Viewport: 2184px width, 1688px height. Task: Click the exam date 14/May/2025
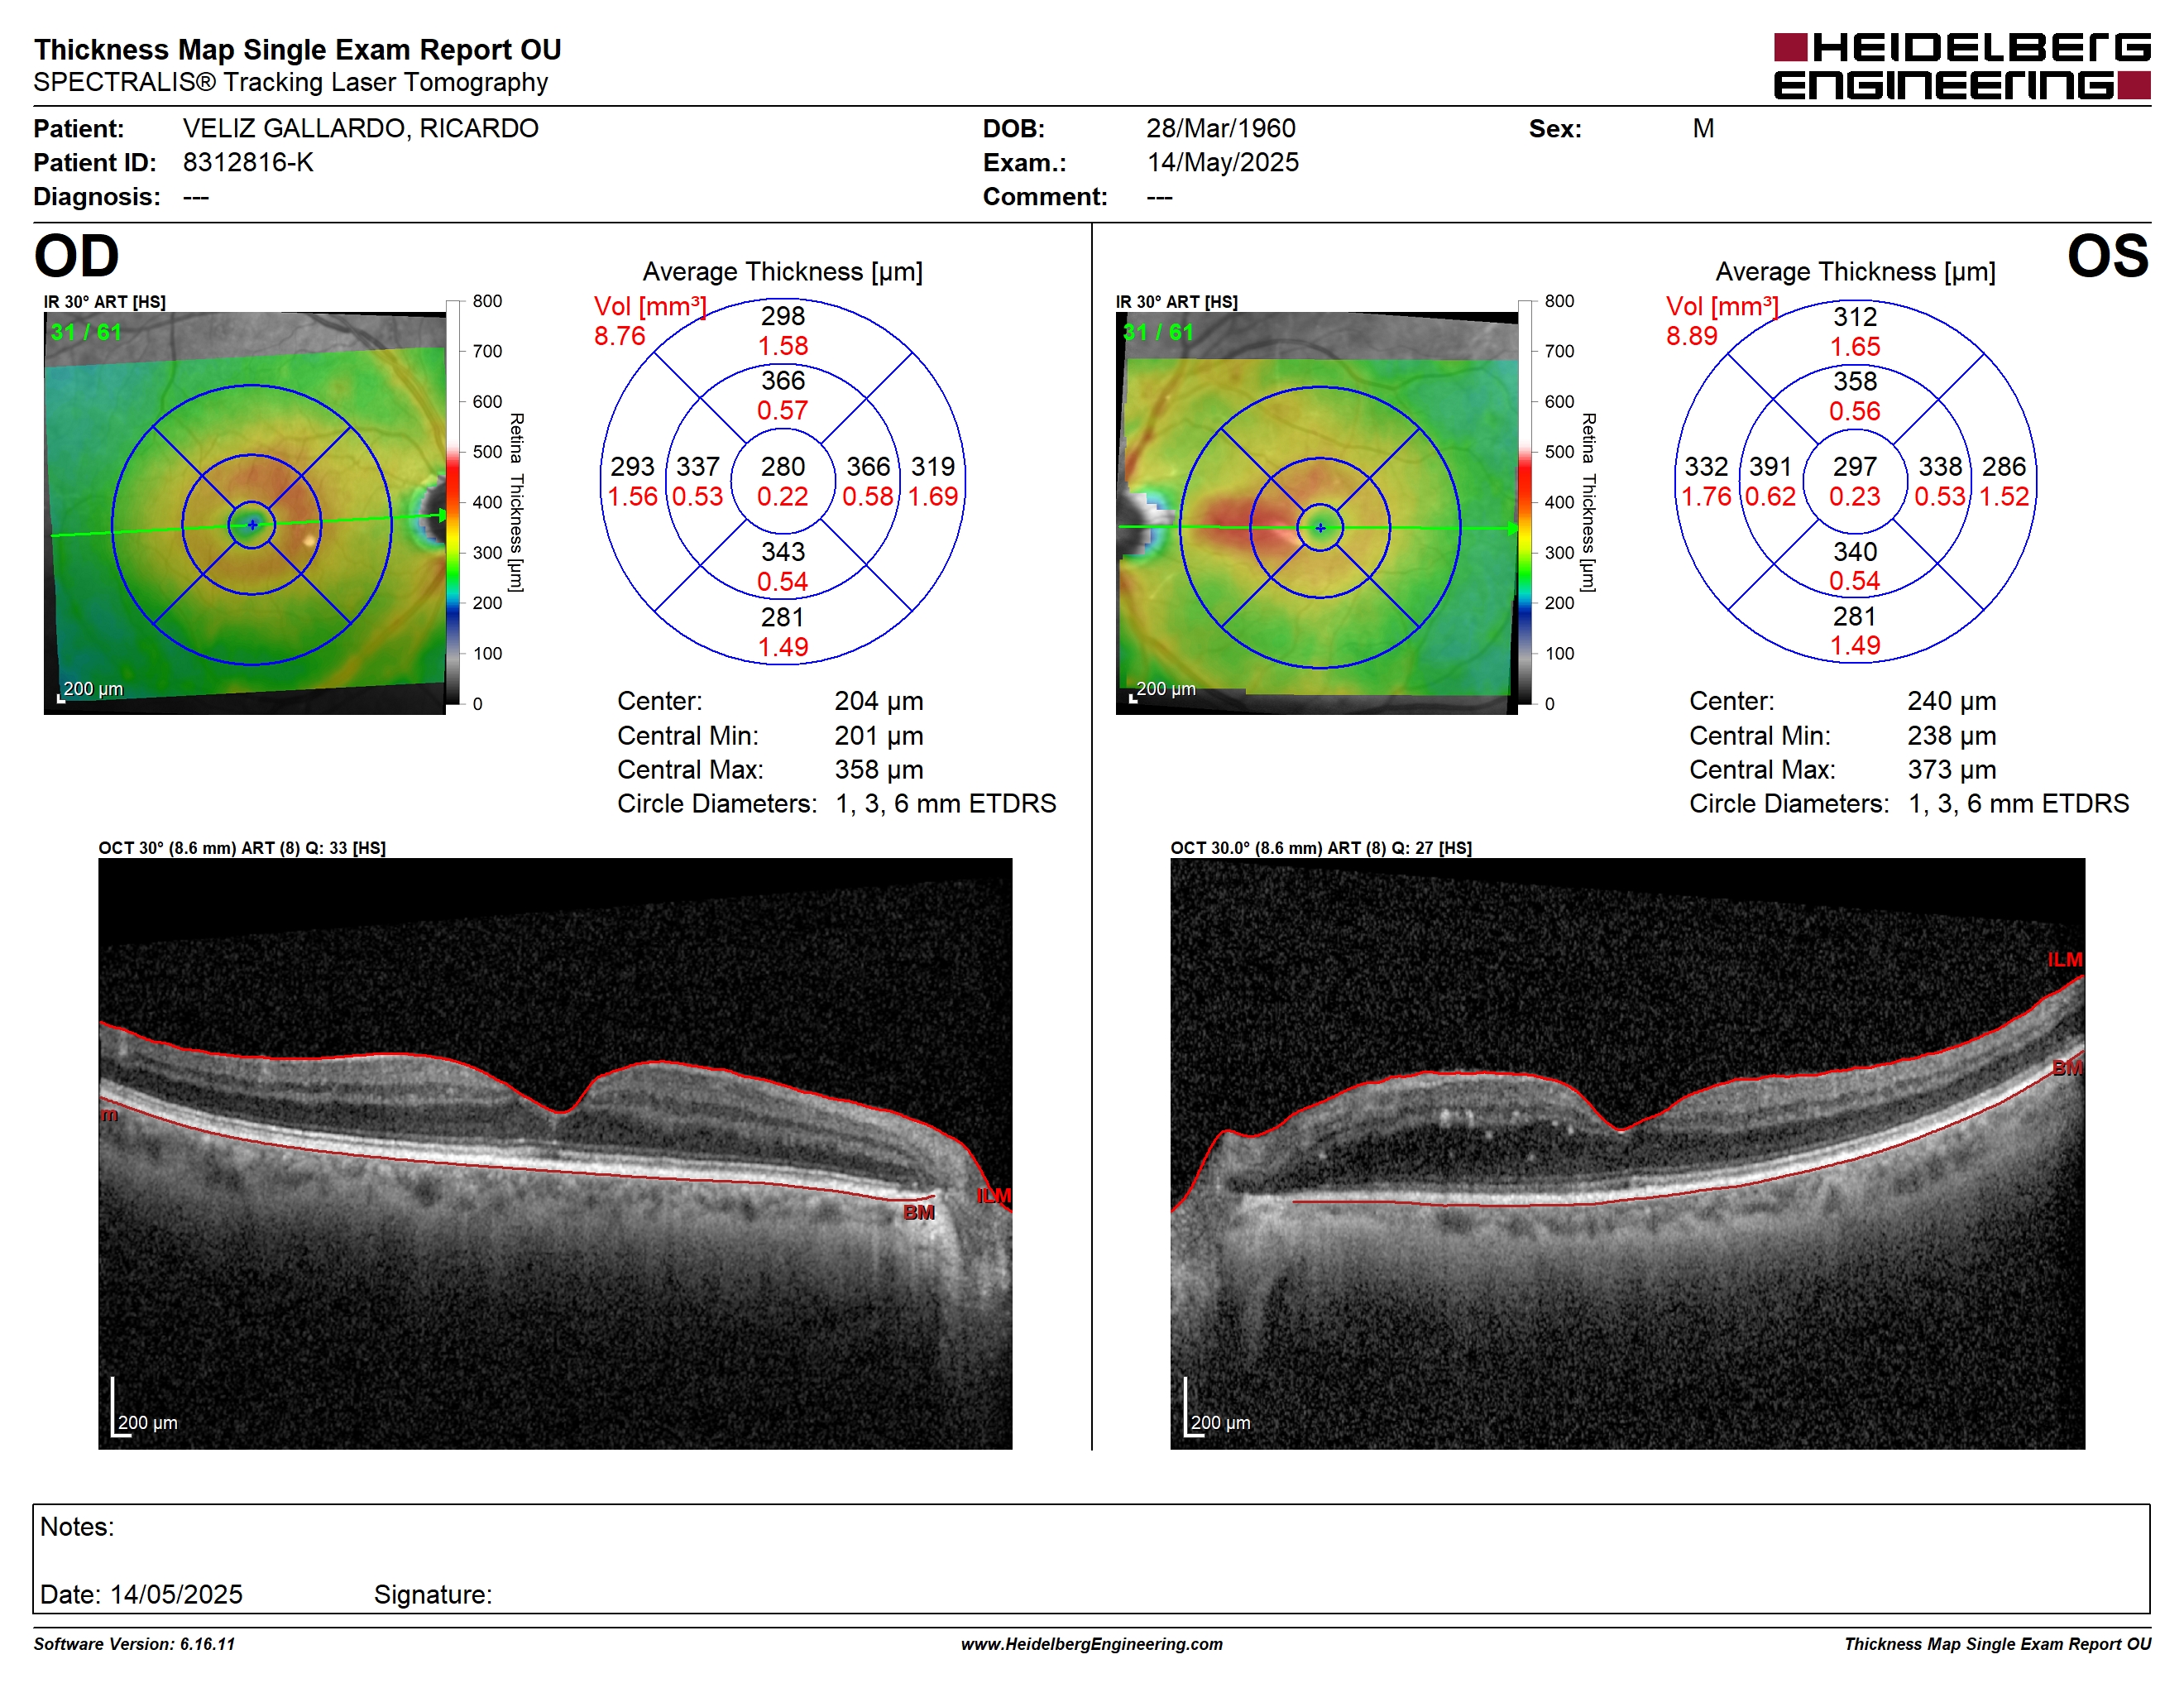pyautogui.click(x=1223, y=163)
